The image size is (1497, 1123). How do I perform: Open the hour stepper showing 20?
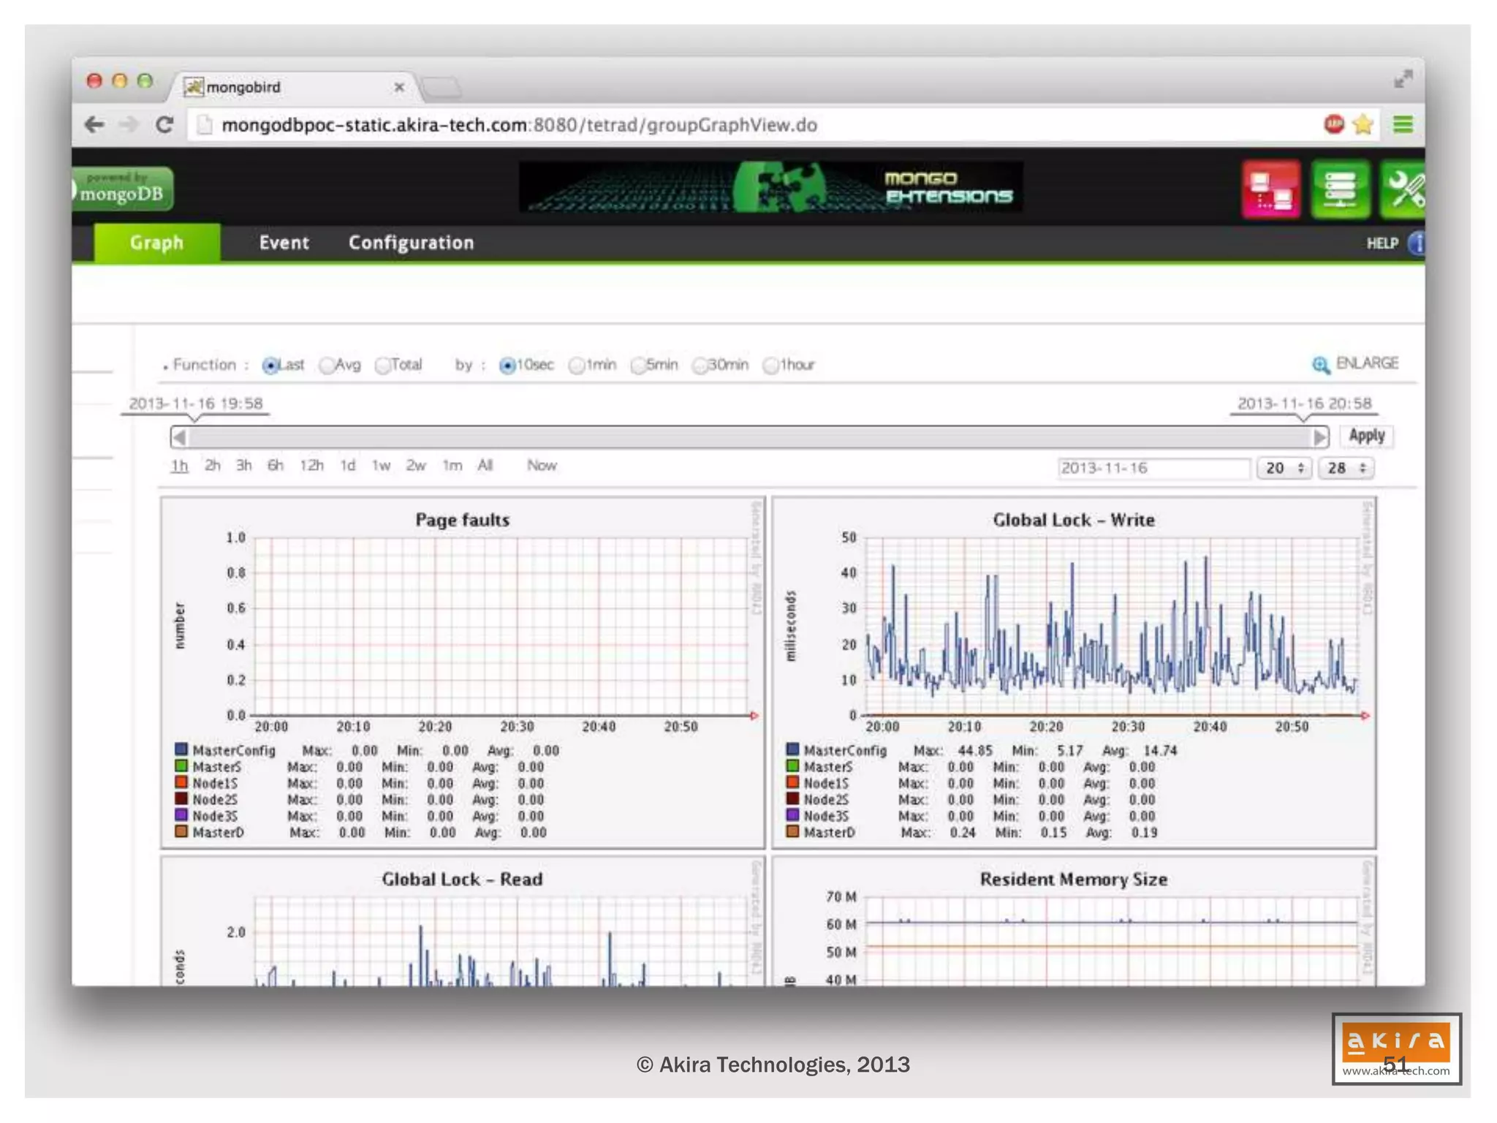pos(1284,468)
